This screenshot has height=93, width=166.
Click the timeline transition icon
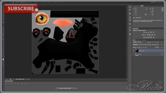[25, 83]
